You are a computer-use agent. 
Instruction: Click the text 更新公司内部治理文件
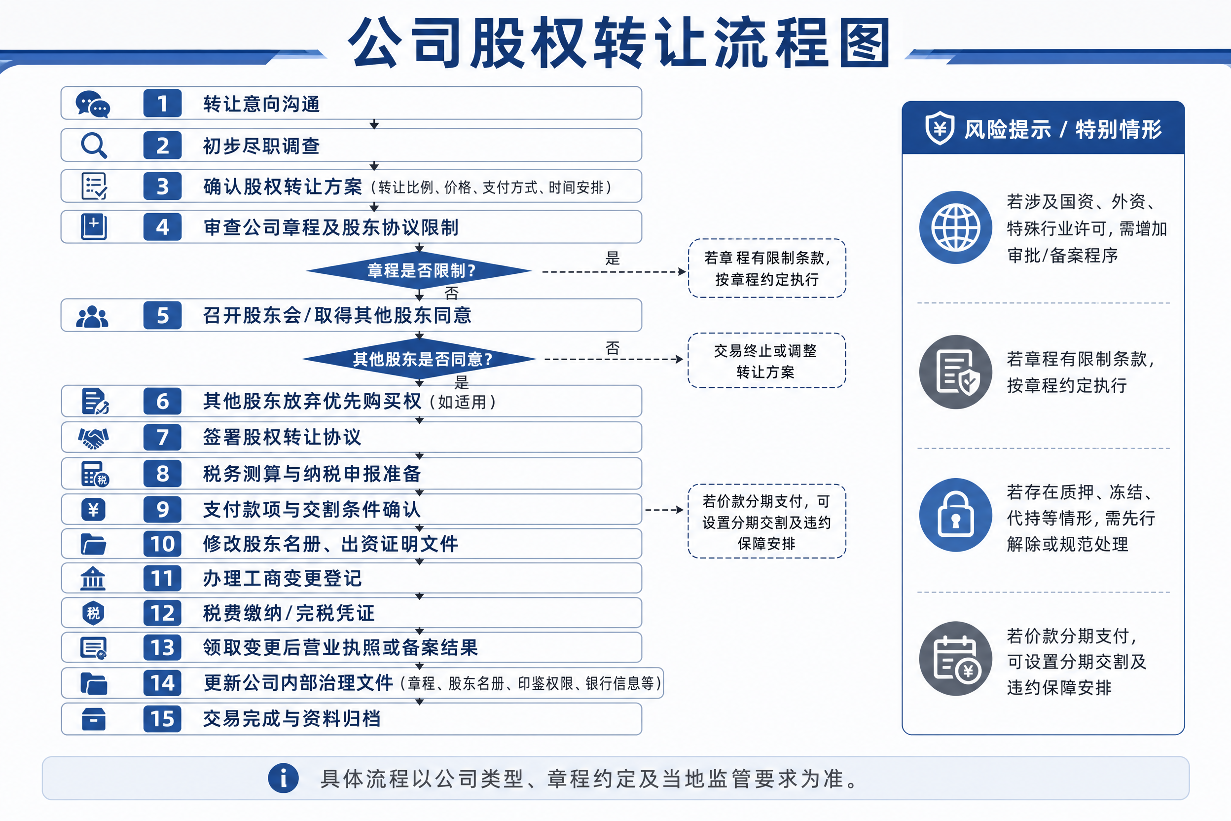click(x=298, y=683)
